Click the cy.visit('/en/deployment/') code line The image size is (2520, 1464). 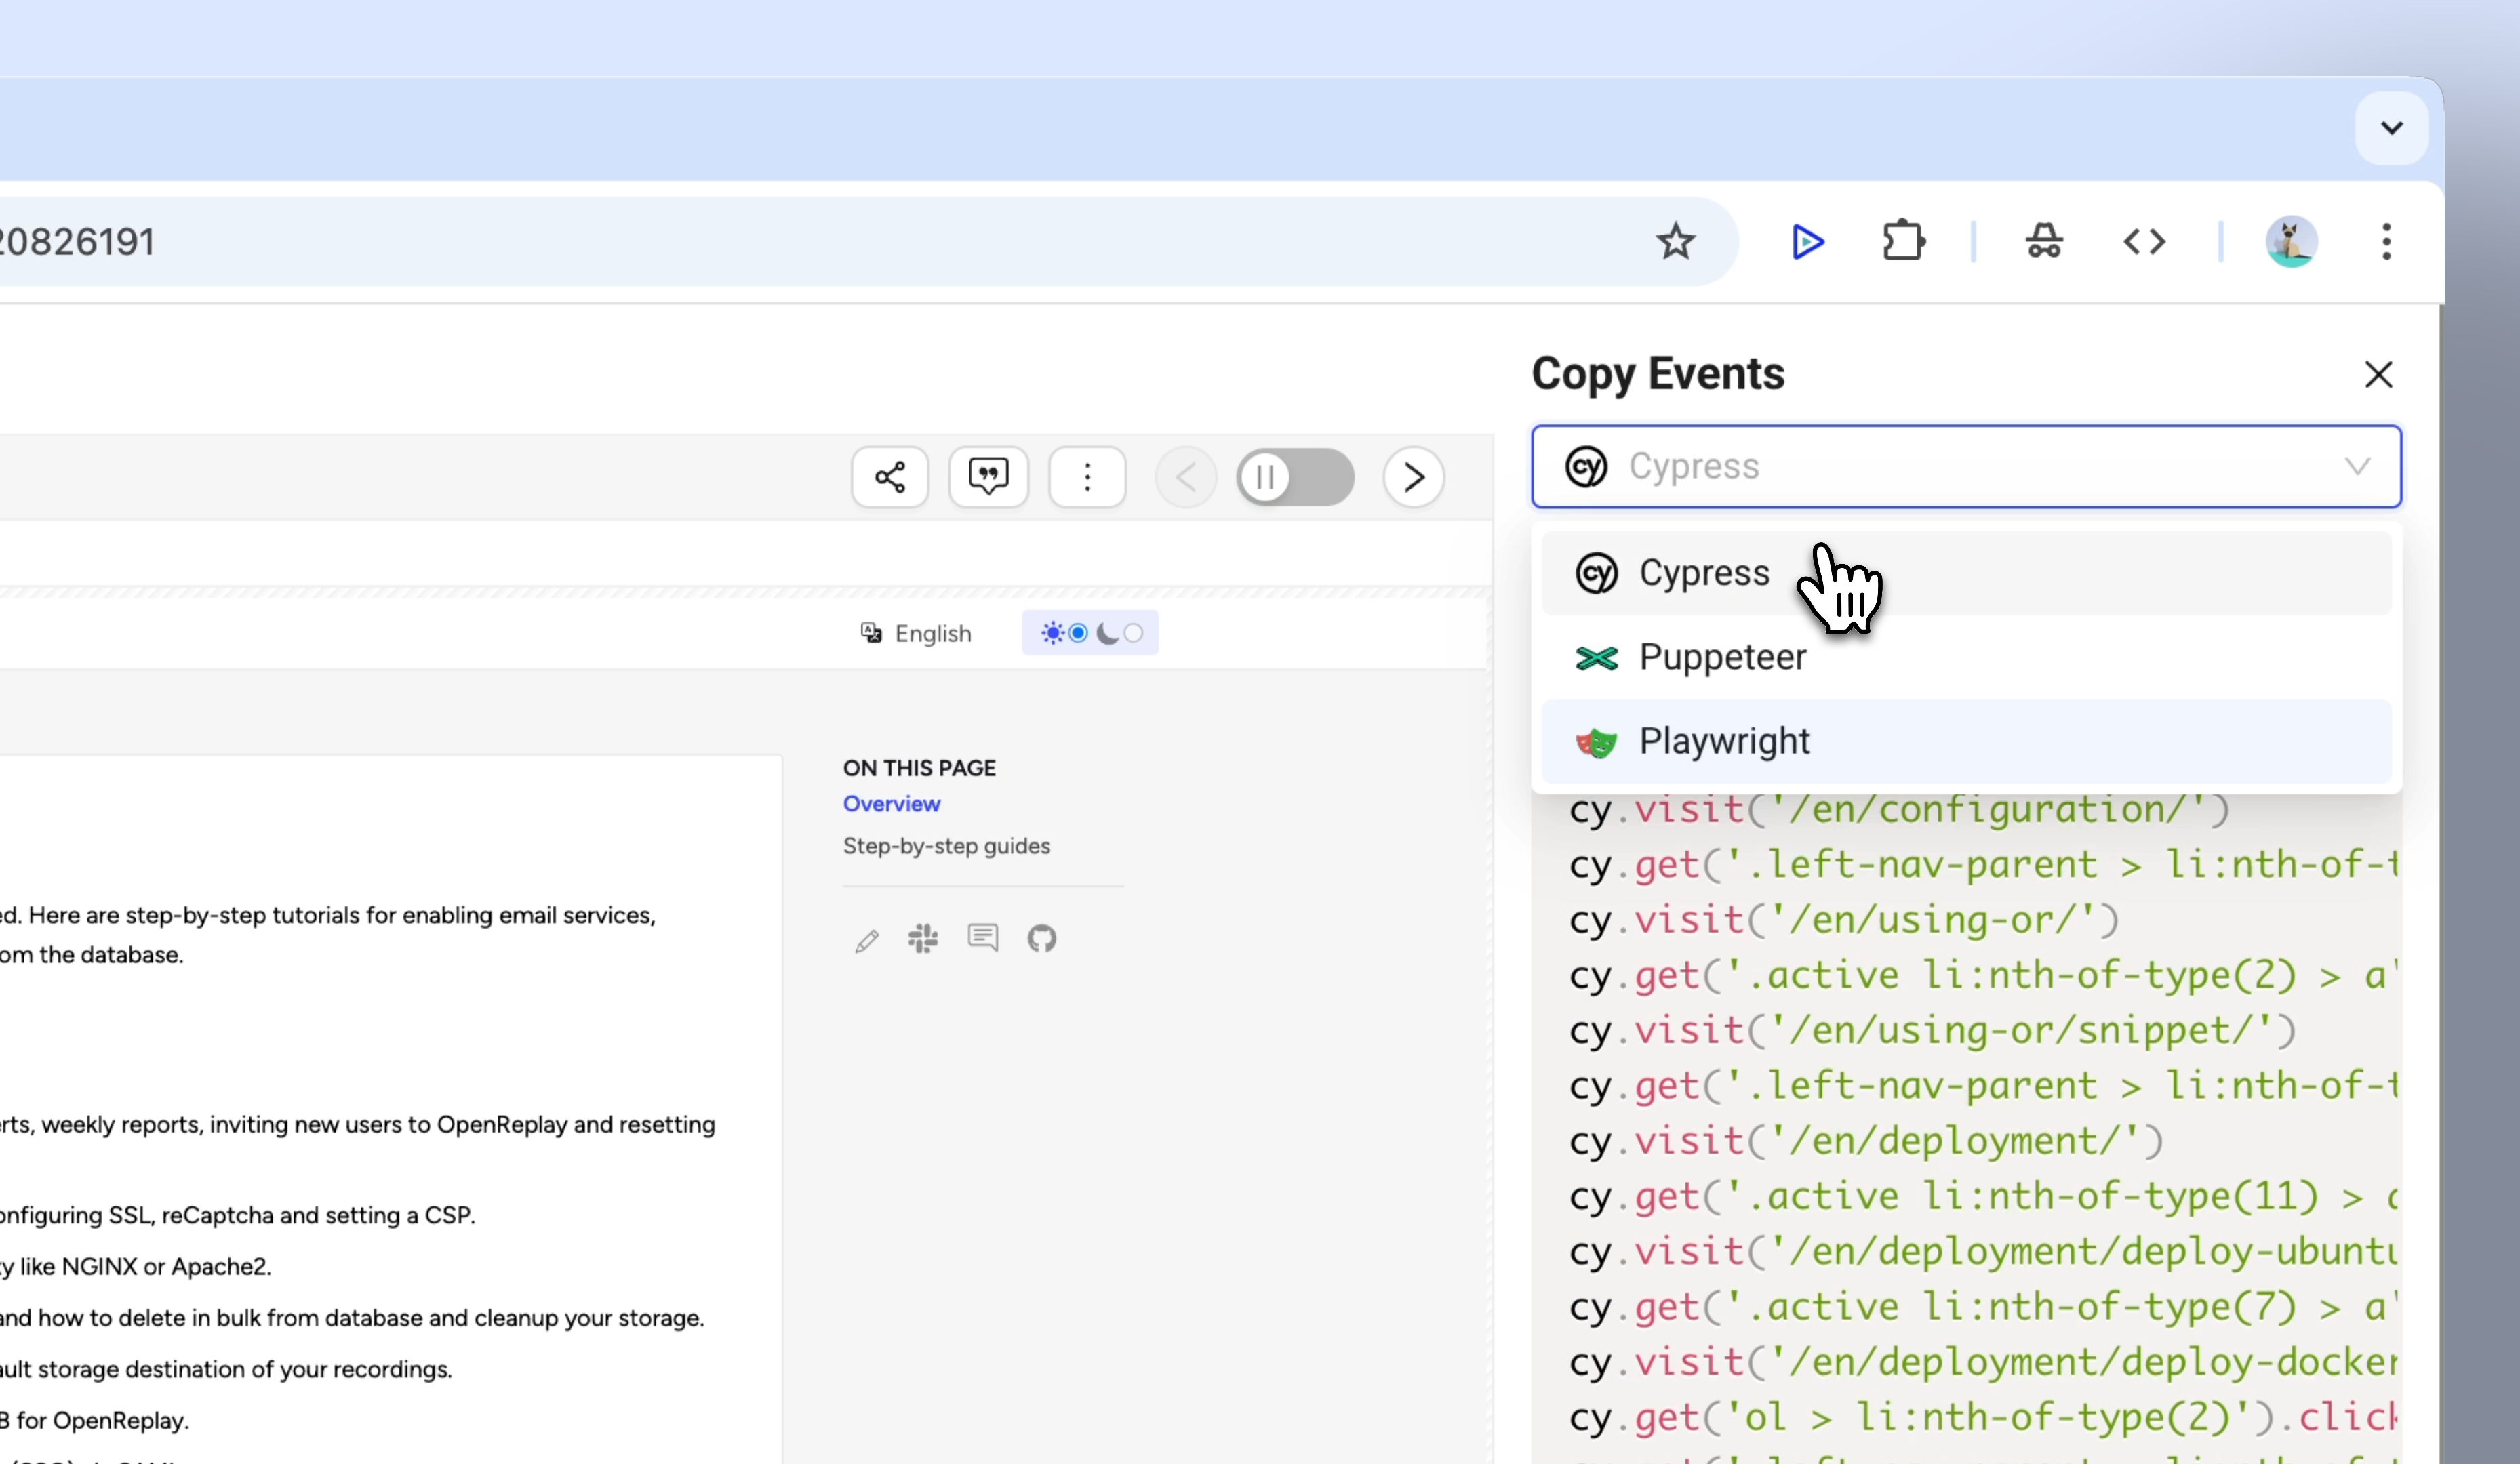pyautogui.click(x=1866, y=1141)
